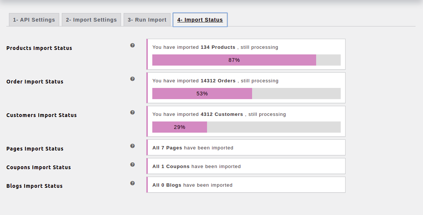Click help icon beside Blogs Import Status

(x=133, y=183)
